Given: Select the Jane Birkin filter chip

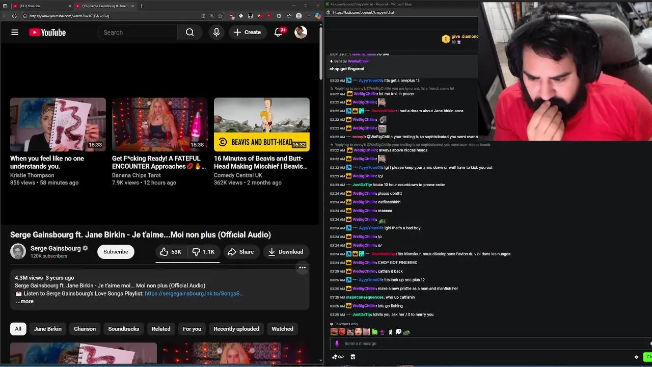Looking at the screenshot, I should pos(47,329).
